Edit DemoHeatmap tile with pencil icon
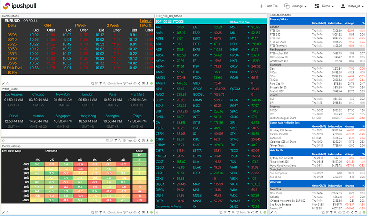The height and width of the screenshot is (216, 367). click(3, 212)
